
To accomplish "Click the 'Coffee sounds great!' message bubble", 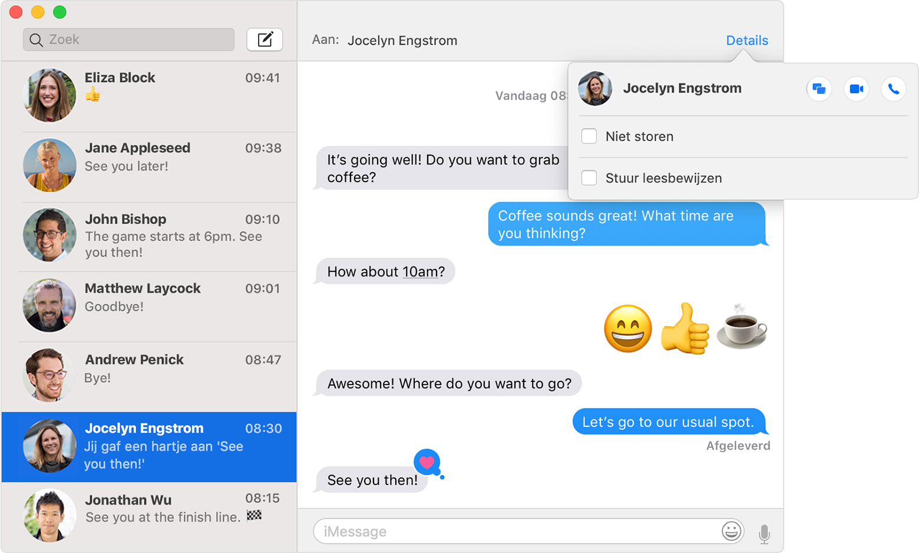I will 627,224.
